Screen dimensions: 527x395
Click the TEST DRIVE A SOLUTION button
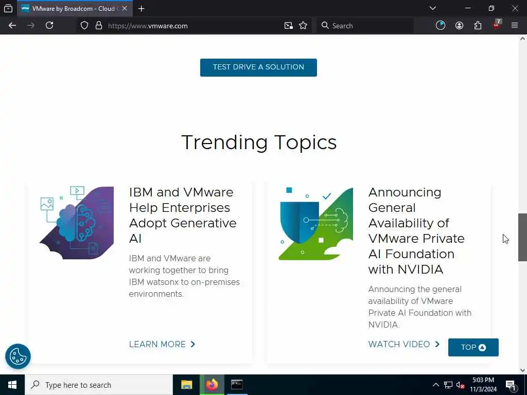pyautogui.click(x=258, y=67)
